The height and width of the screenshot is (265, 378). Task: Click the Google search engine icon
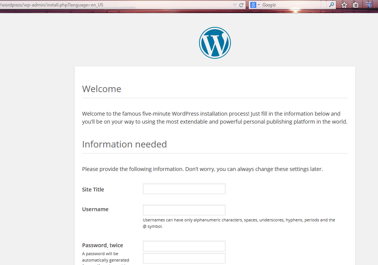(253, 5)
